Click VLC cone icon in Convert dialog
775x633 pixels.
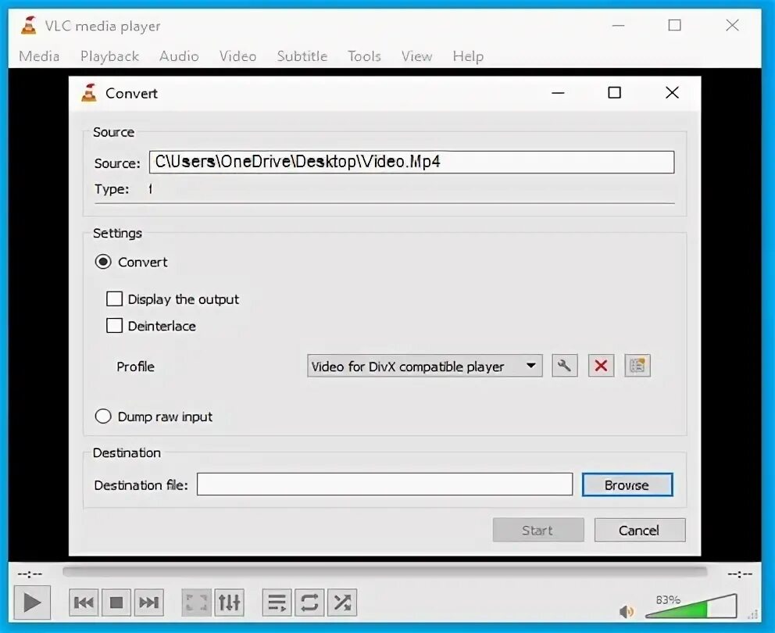pos(89,93)
